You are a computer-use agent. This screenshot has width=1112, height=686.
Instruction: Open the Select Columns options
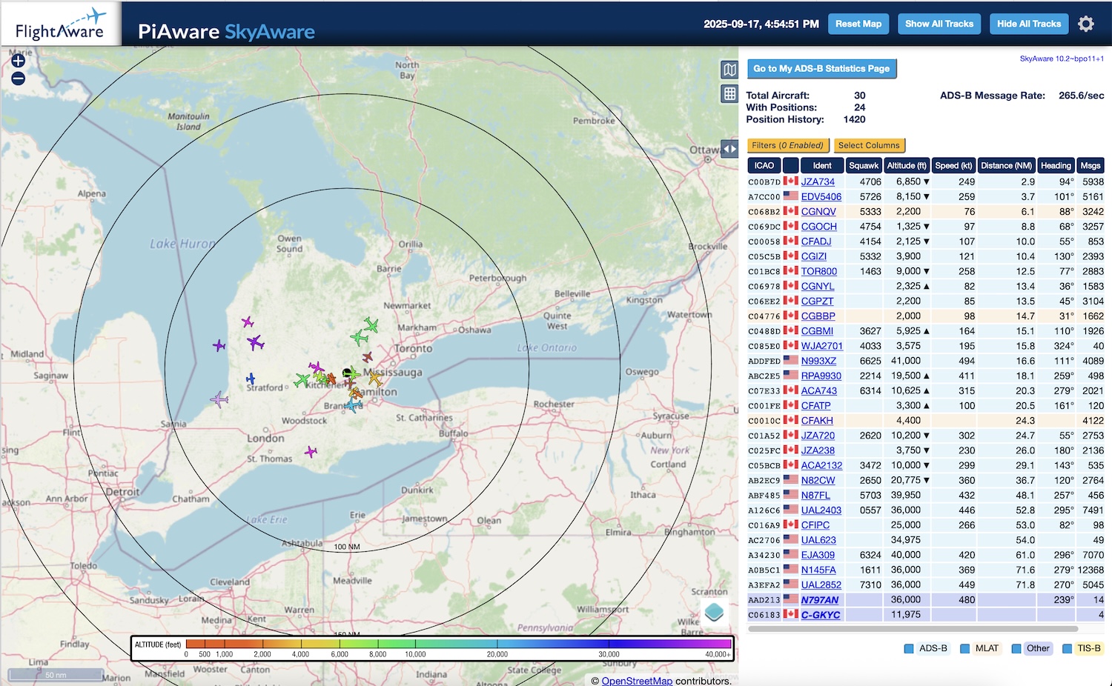point(869,145)
